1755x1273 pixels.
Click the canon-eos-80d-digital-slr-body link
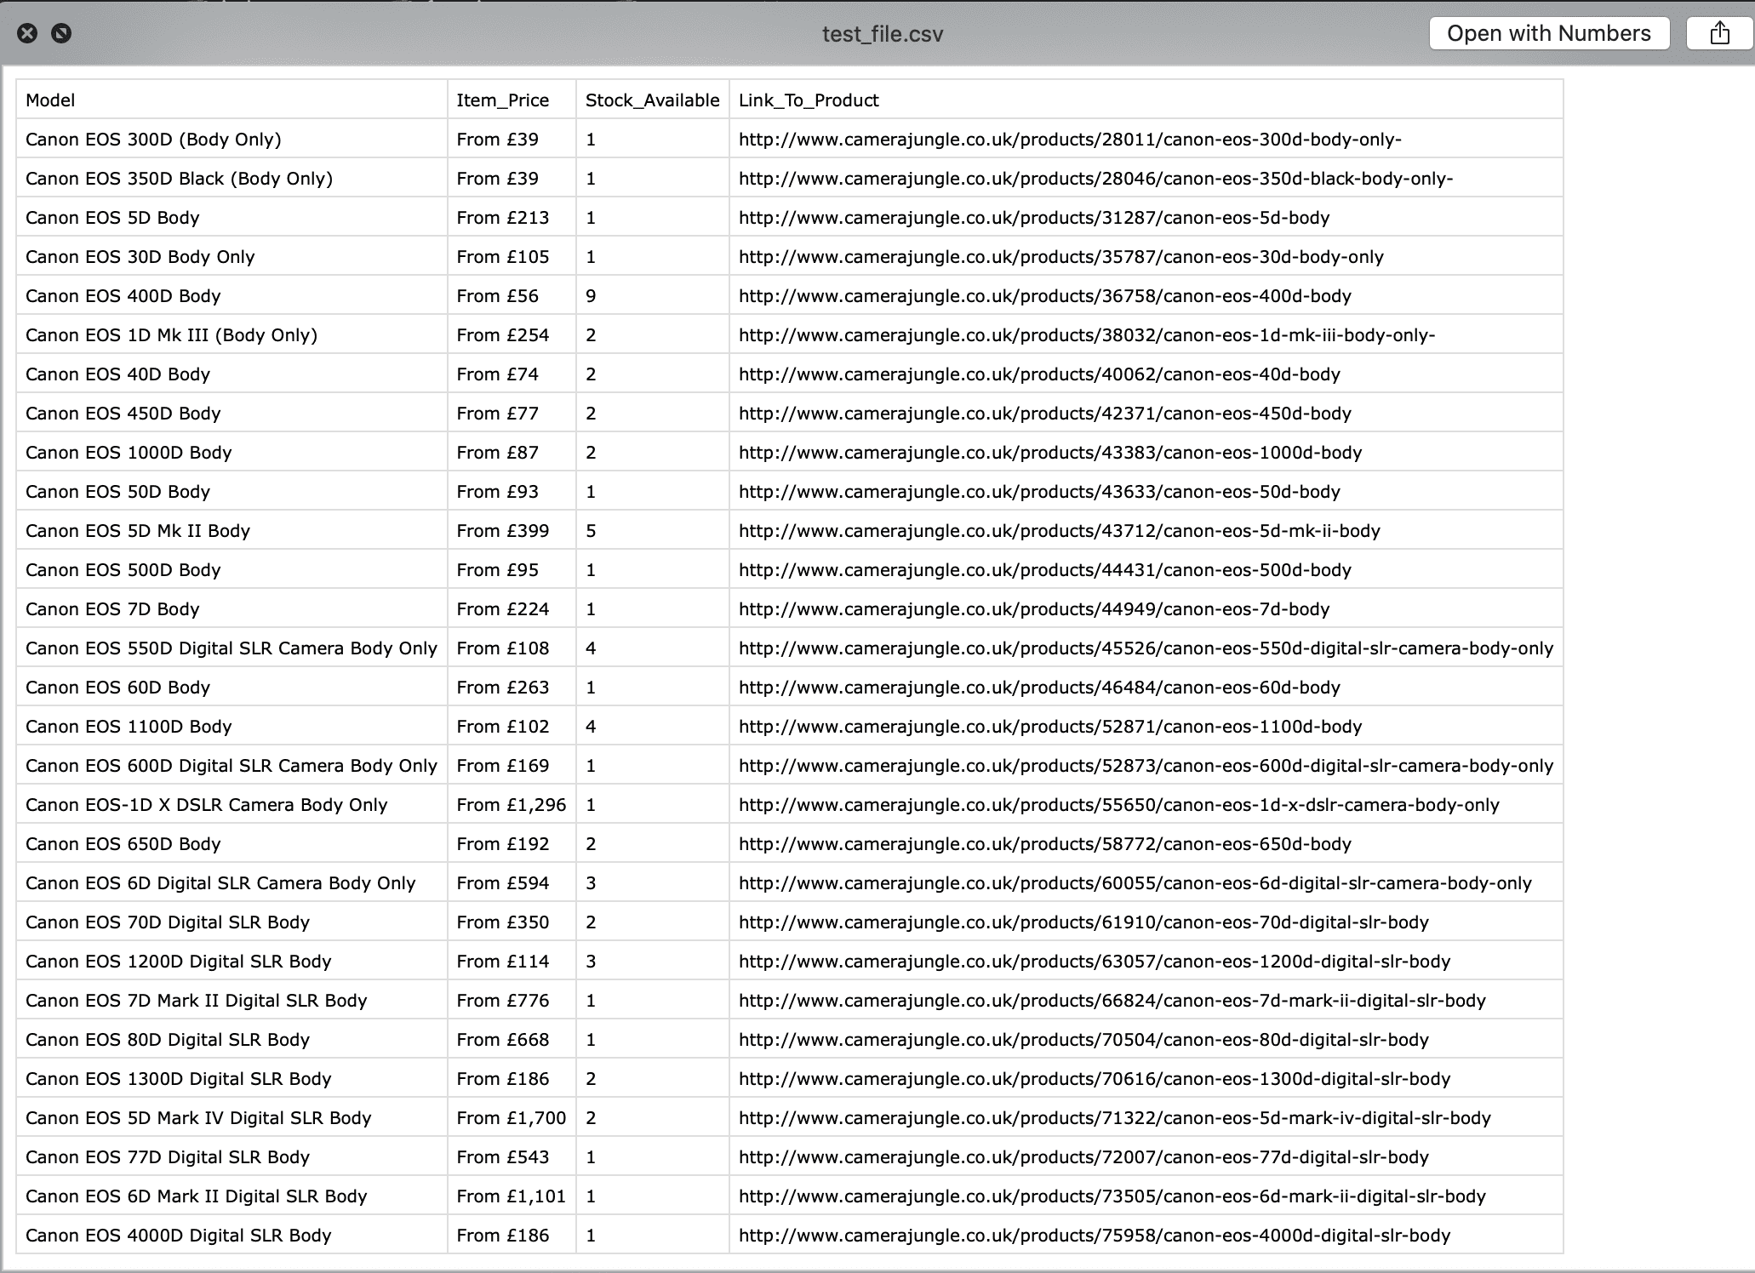[x=1083, y=1040]
